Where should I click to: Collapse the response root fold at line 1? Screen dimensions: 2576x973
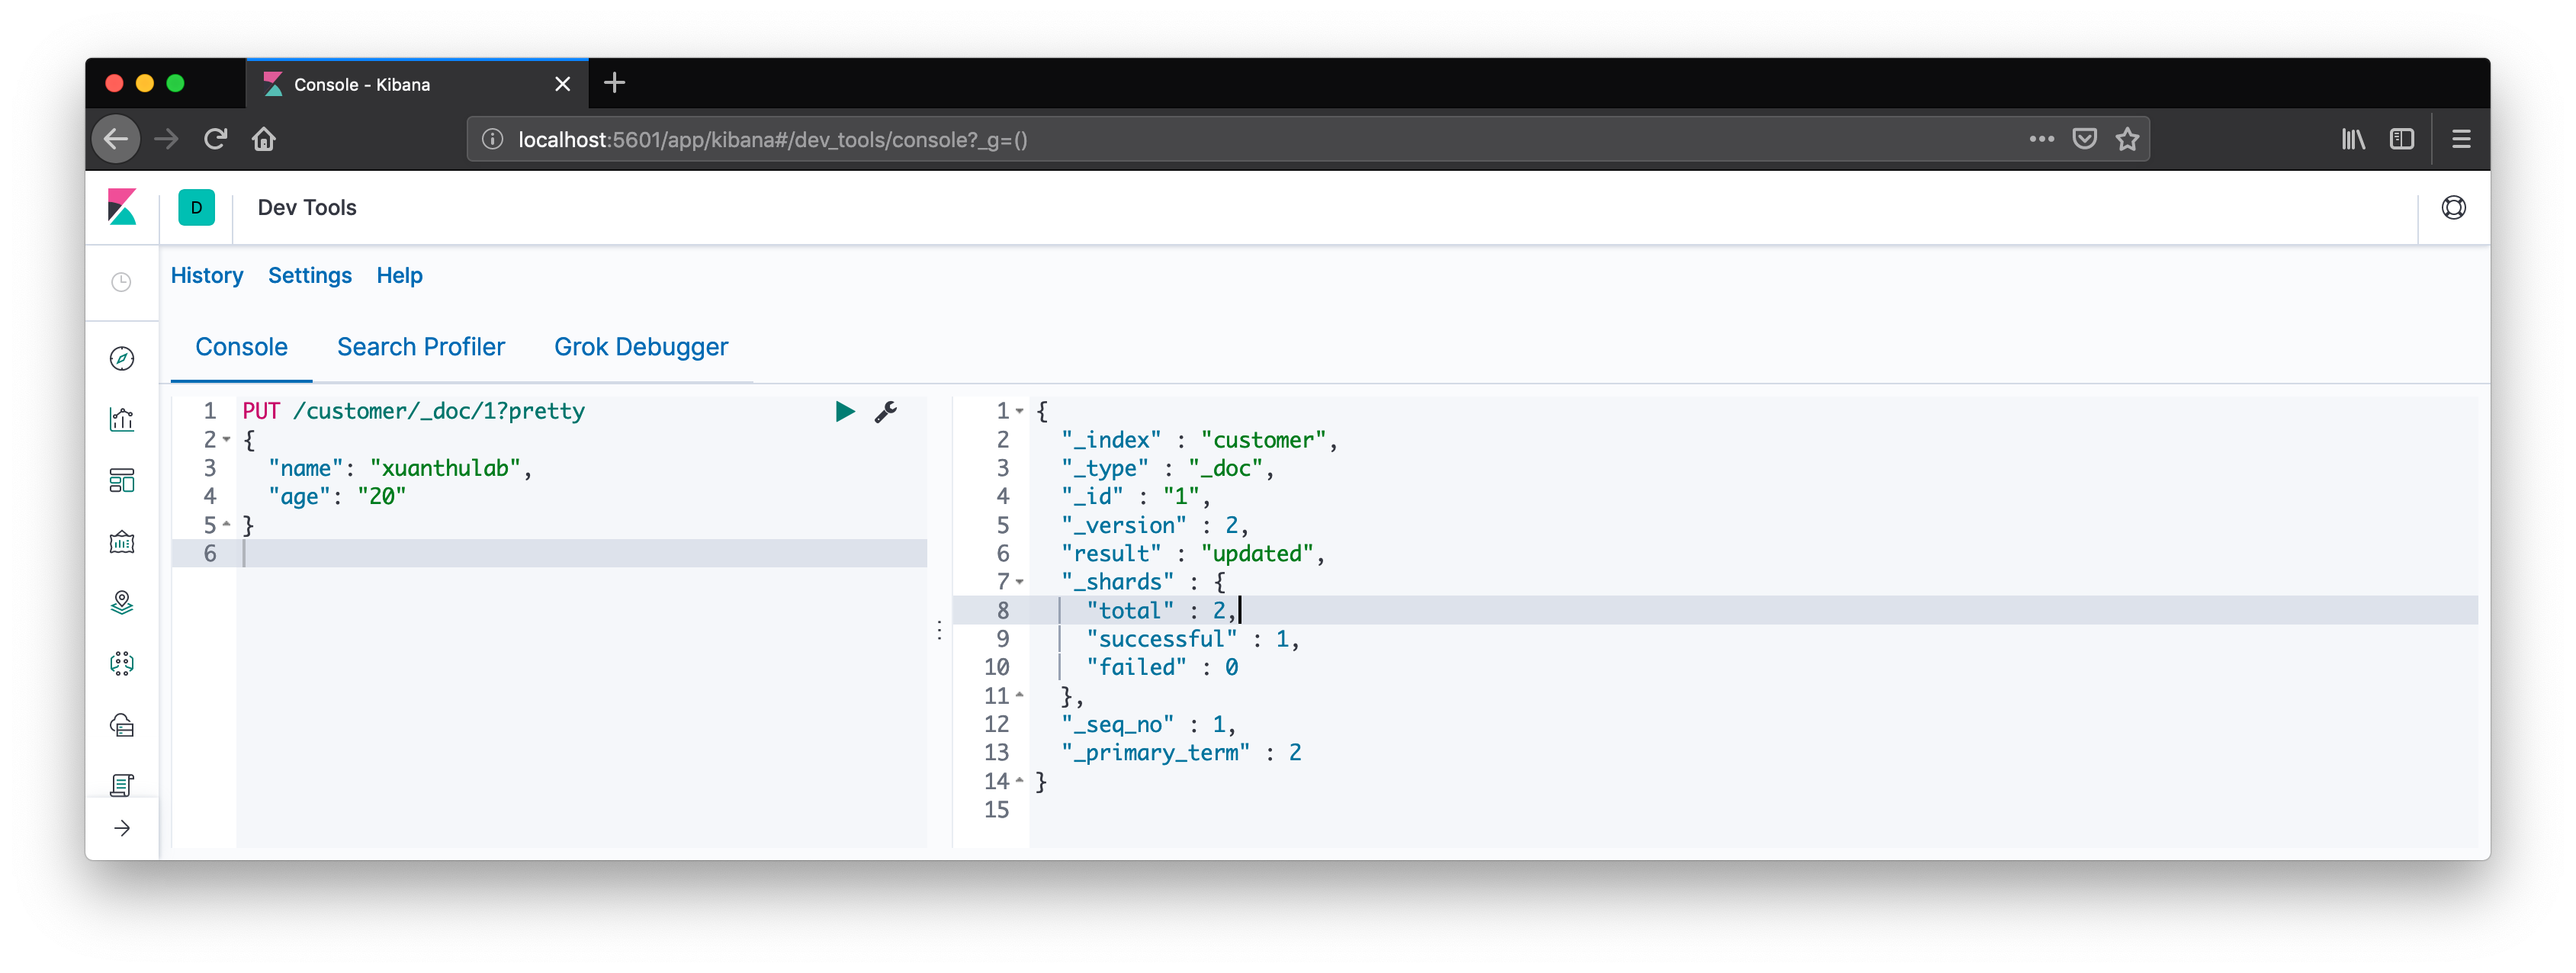click(1020, 411)
